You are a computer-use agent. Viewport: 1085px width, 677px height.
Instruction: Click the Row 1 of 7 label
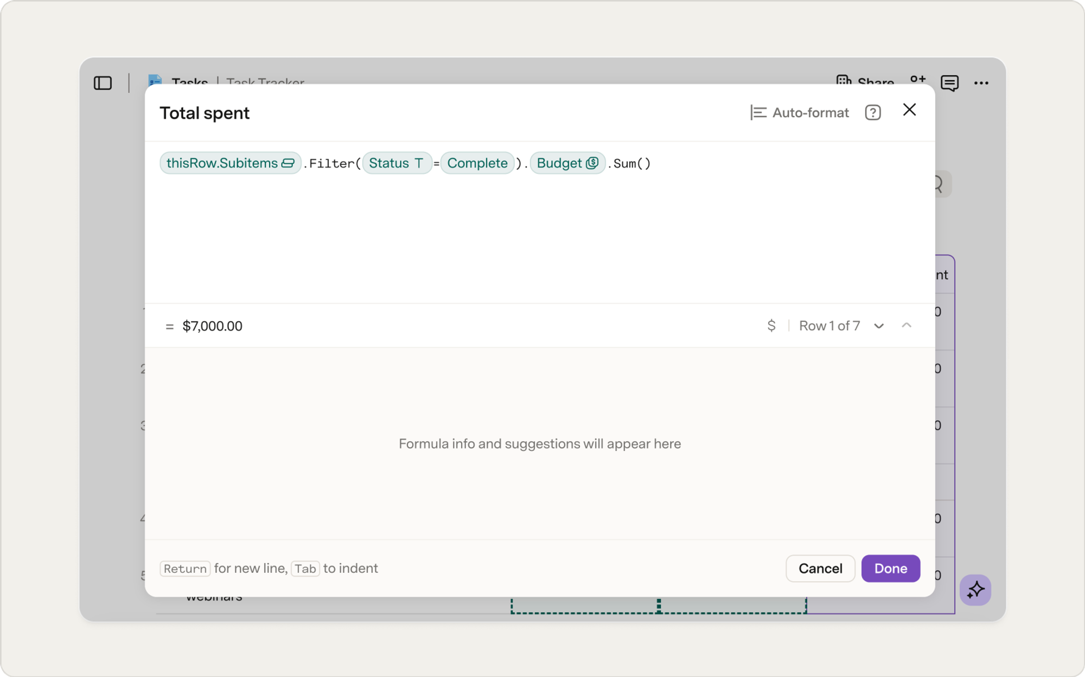pyautogui.click(x=829, y=326)
